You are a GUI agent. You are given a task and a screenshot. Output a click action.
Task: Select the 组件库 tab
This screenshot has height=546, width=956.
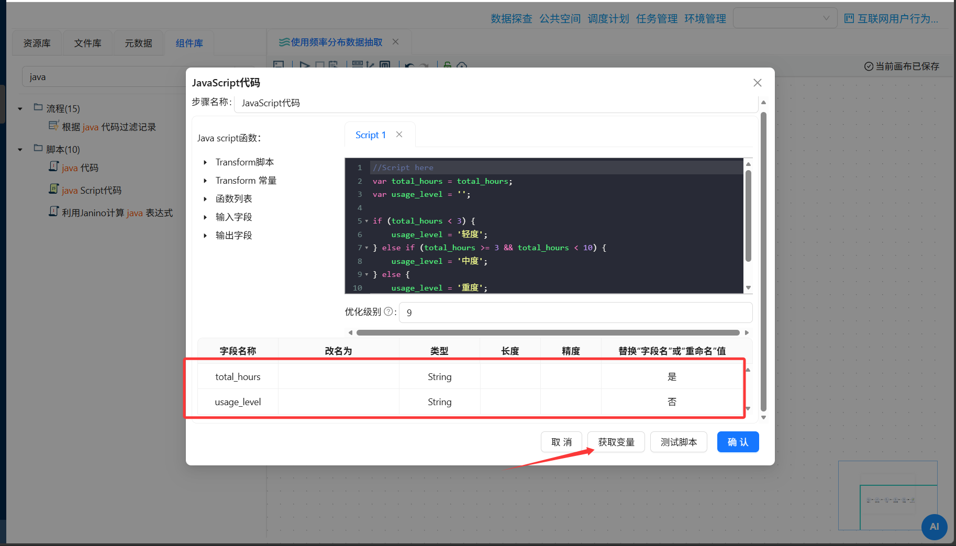(x=189, y=43)
